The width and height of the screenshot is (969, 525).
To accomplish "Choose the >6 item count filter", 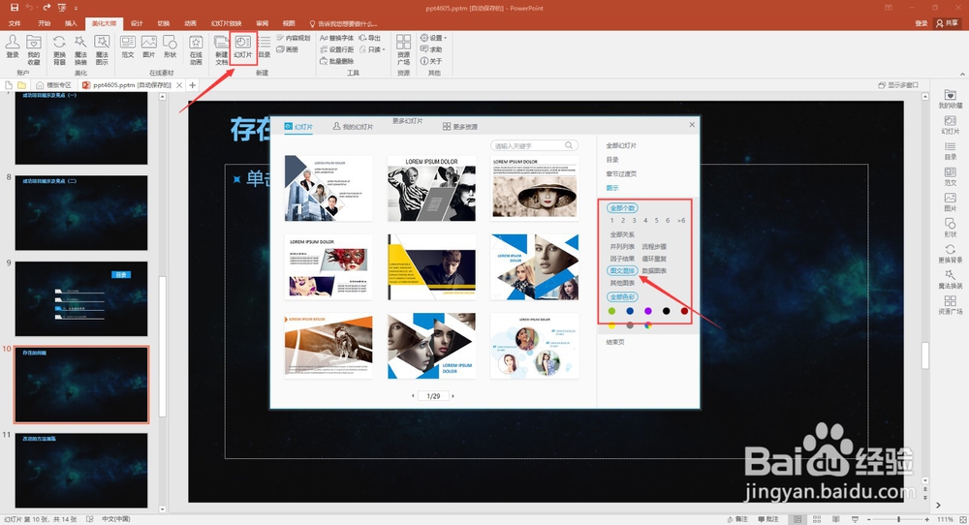I will [681, 221].
